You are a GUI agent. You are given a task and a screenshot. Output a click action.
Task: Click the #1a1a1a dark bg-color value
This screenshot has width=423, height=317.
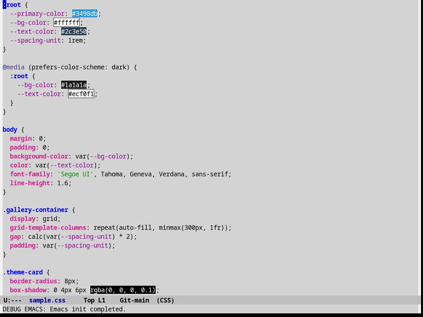(x=74, y=85)
